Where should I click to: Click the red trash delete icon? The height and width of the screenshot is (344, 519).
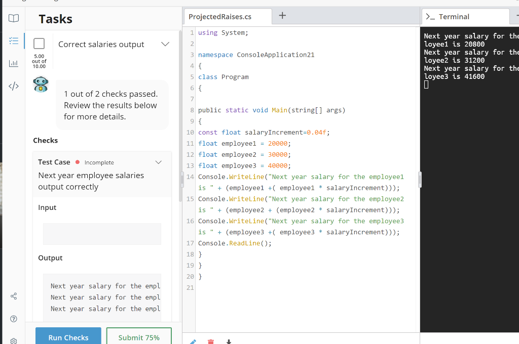point(211,341)
